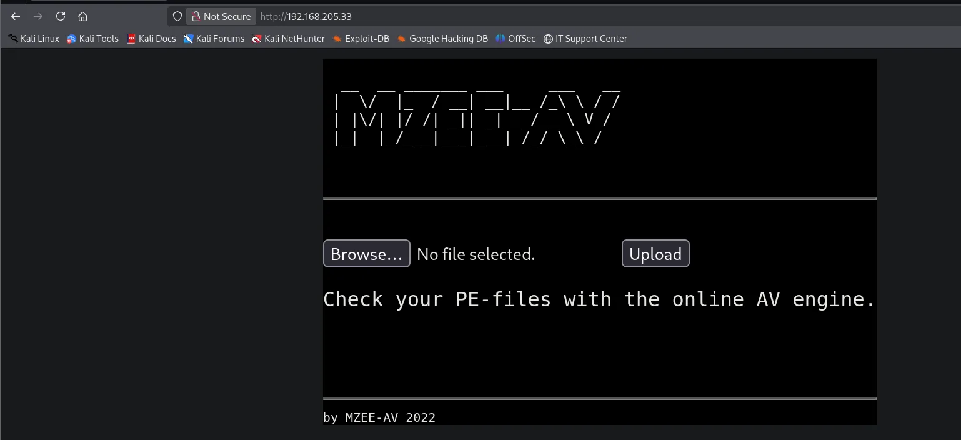This screenshot has height=440, width=961.
Task: Open the Exploit-DB bookmark
Action: [361, 39]
